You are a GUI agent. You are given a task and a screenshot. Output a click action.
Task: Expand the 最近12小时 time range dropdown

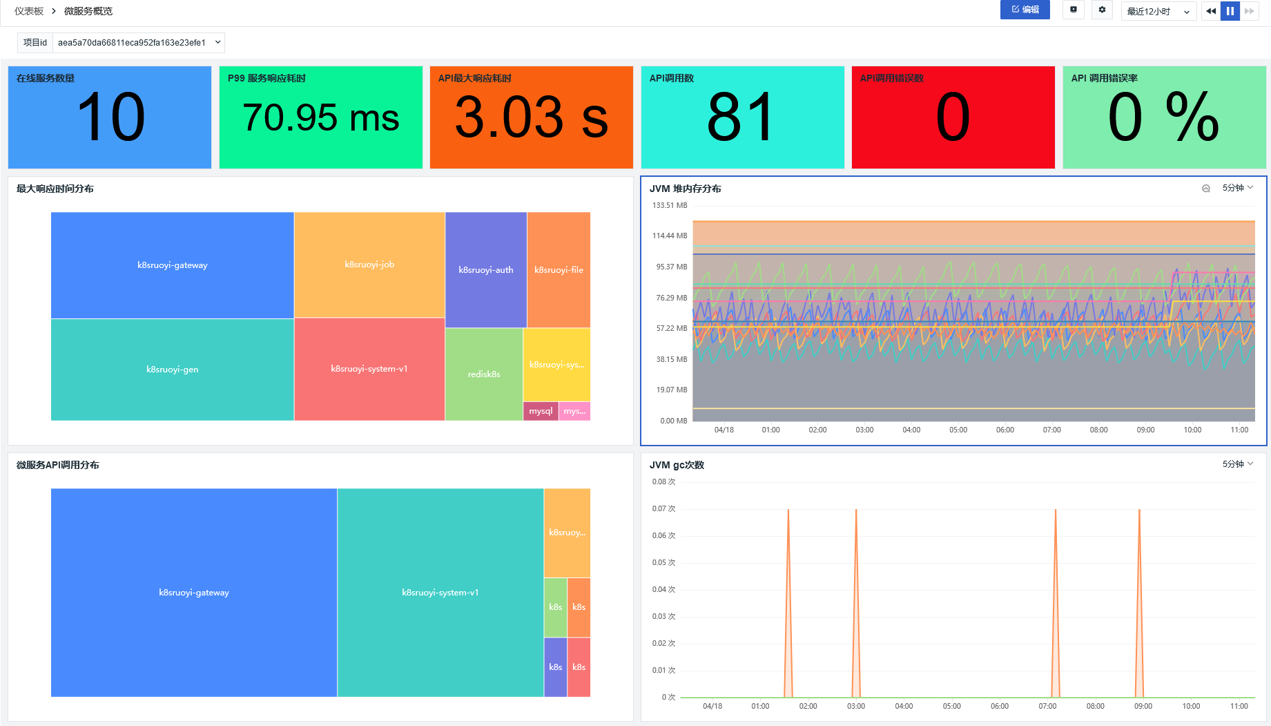tap(1158, 11)
